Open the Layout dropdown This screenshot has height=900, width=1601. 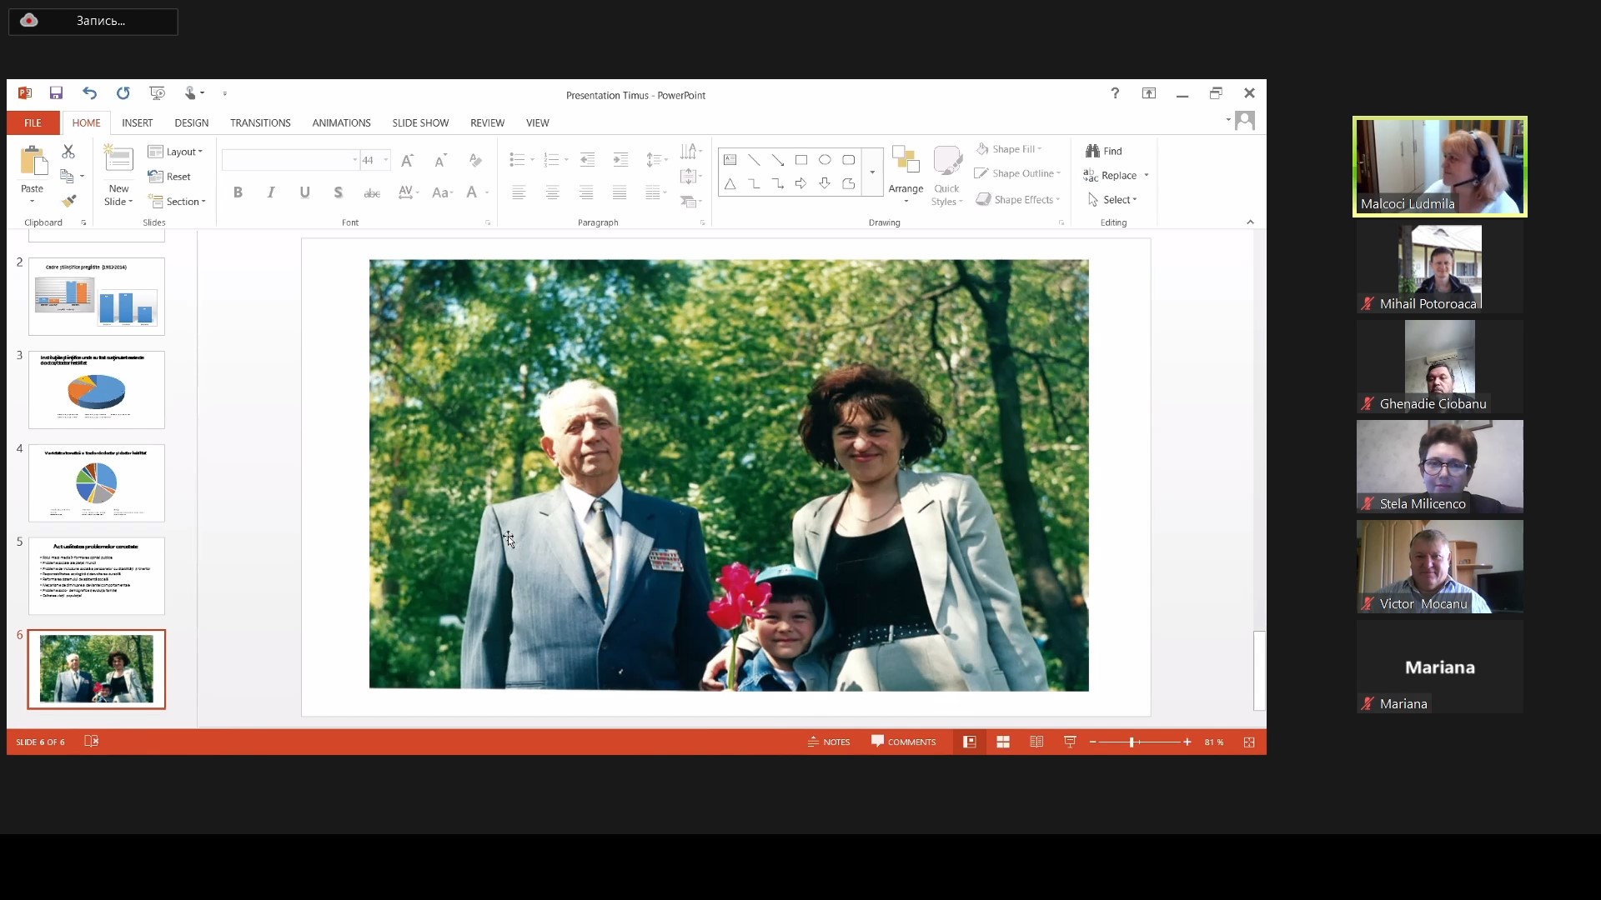pos(175,152)
